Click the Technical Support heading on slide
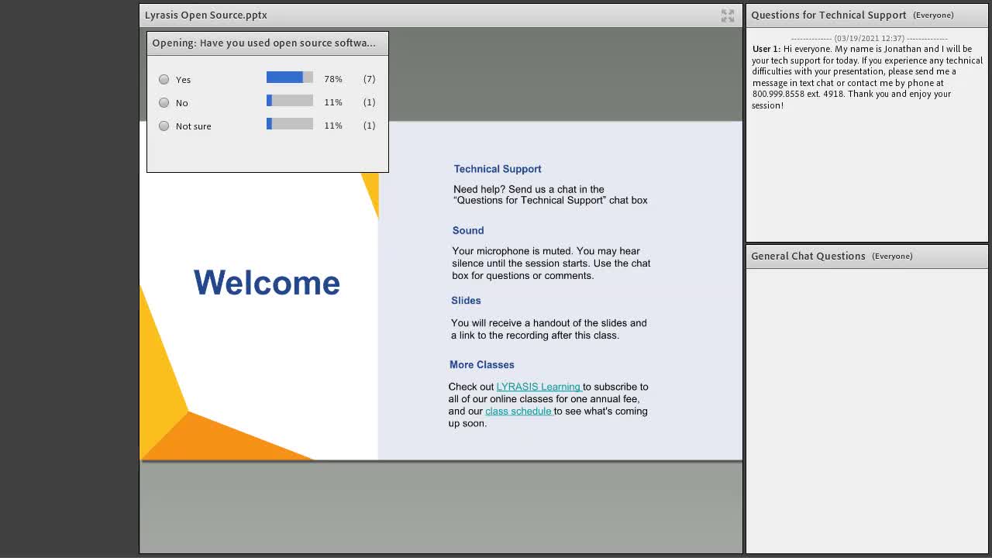 tap(498, 169)
